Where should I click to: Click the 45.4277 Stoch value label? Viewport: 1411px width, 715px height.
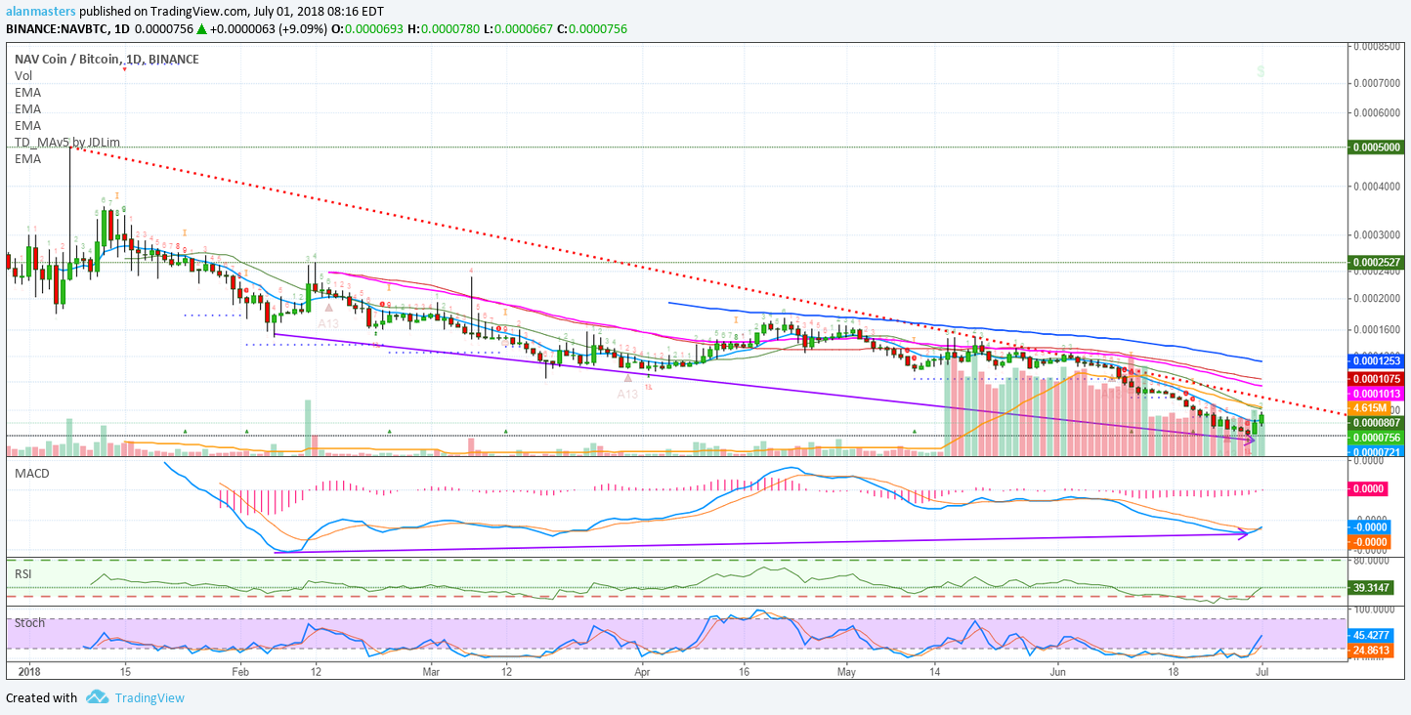click(1372, 635)
